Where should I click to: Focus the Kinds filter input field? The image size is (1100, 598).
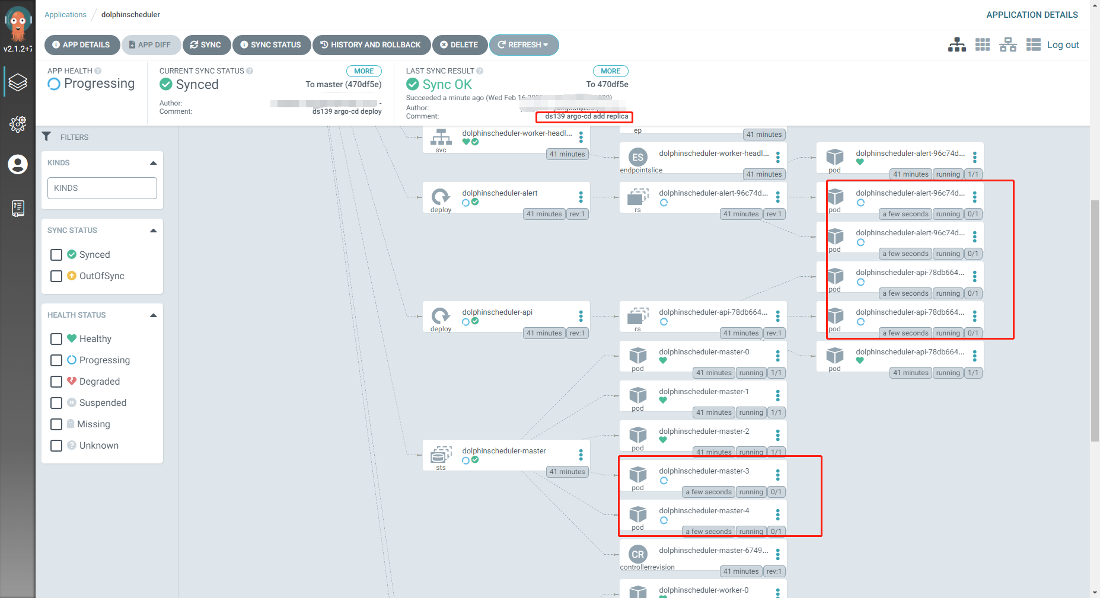102,188
